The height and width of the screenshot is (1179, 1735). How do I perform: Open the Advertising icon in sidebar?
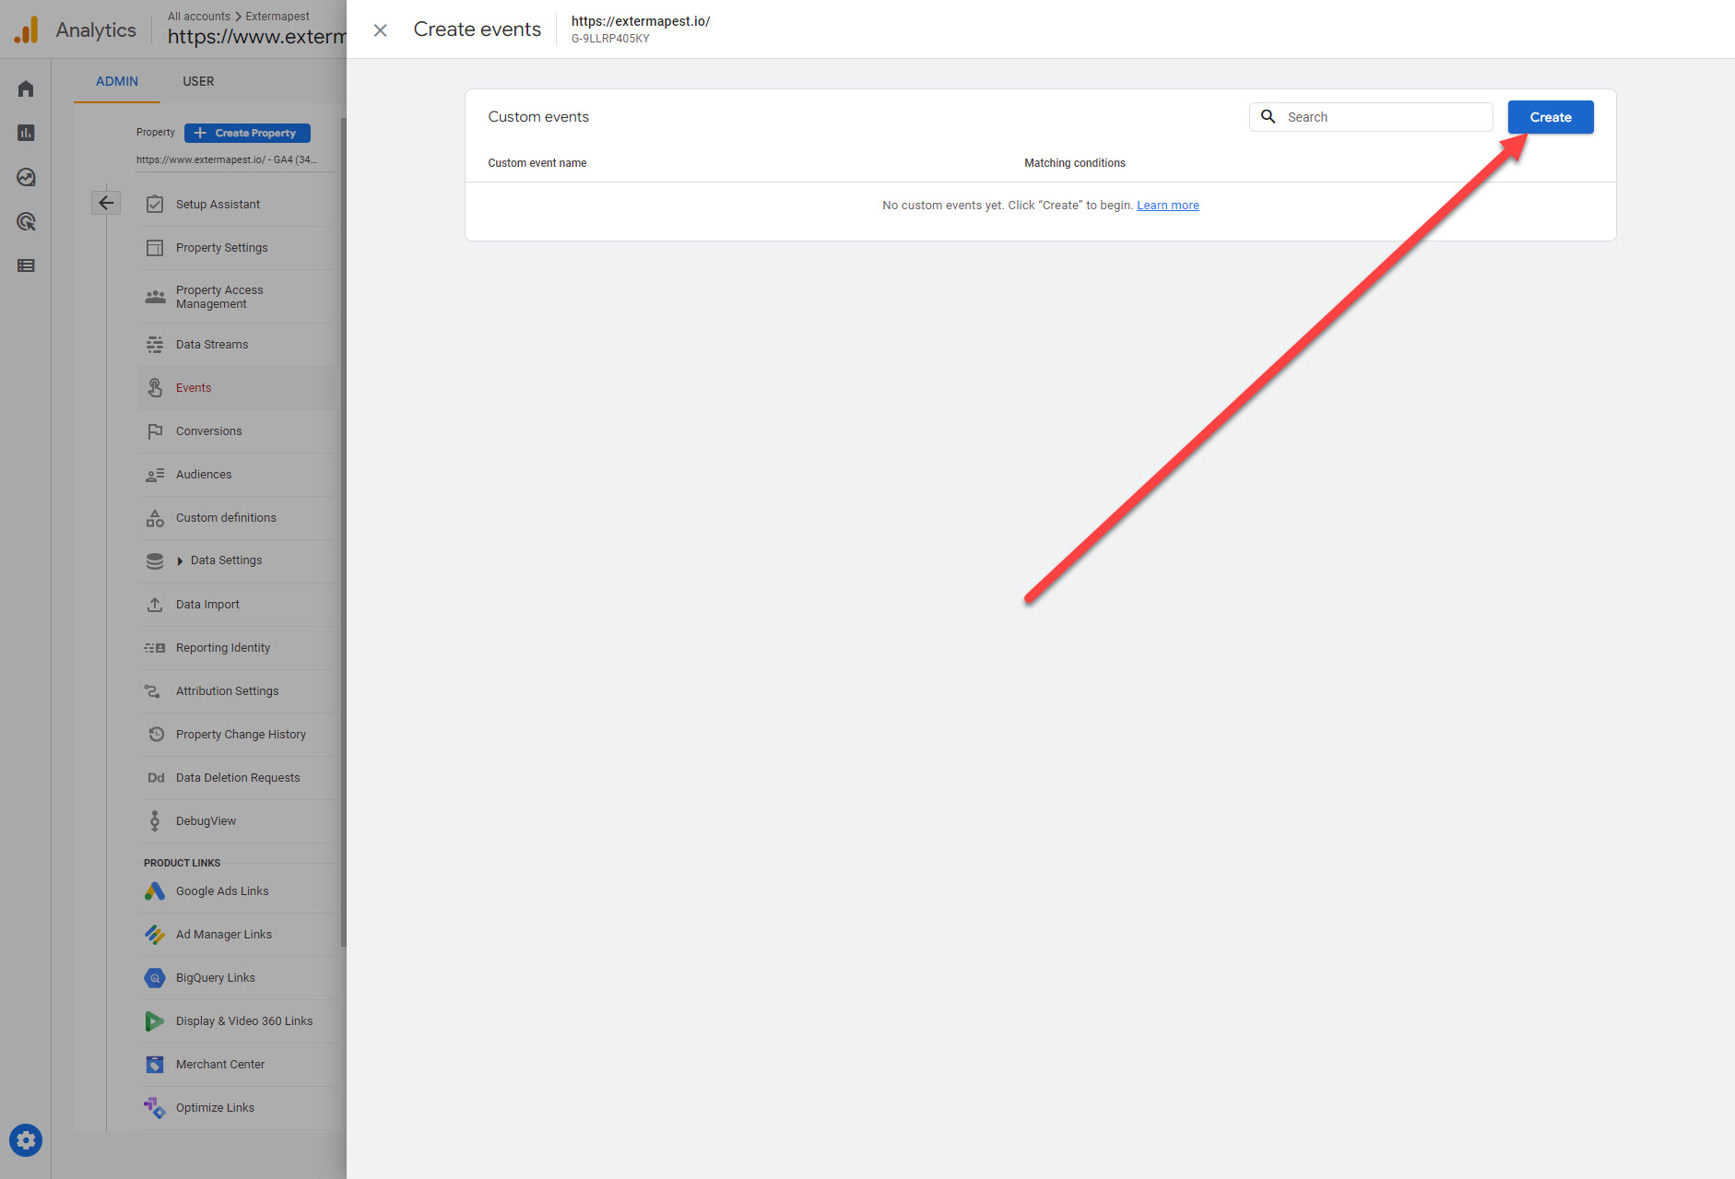pyautogui.click(x=26, y=221)
